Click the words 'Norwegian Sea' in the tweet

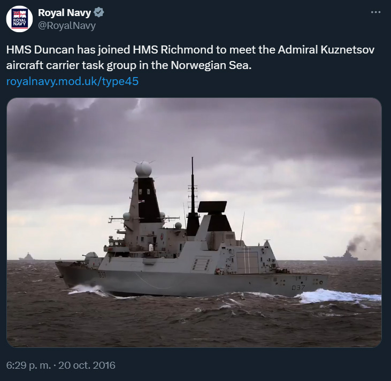pos(211,65)
